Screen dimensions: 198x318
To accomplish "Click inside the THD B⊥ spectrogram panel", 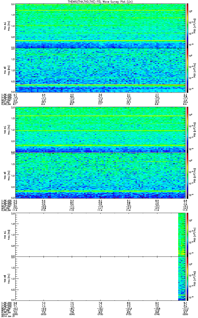I will pos(100,129).
